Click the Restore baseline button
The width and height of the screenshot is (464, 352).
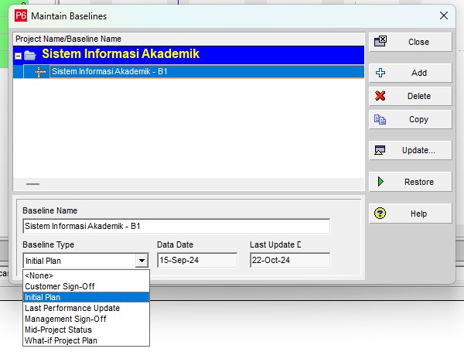pyautogui.click(x=410, y=182)
